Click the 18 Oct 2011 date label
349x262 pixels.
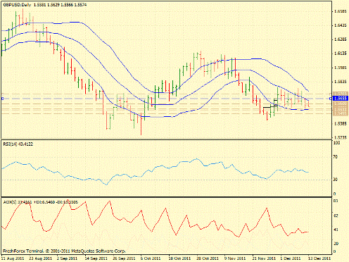[179, 258]
